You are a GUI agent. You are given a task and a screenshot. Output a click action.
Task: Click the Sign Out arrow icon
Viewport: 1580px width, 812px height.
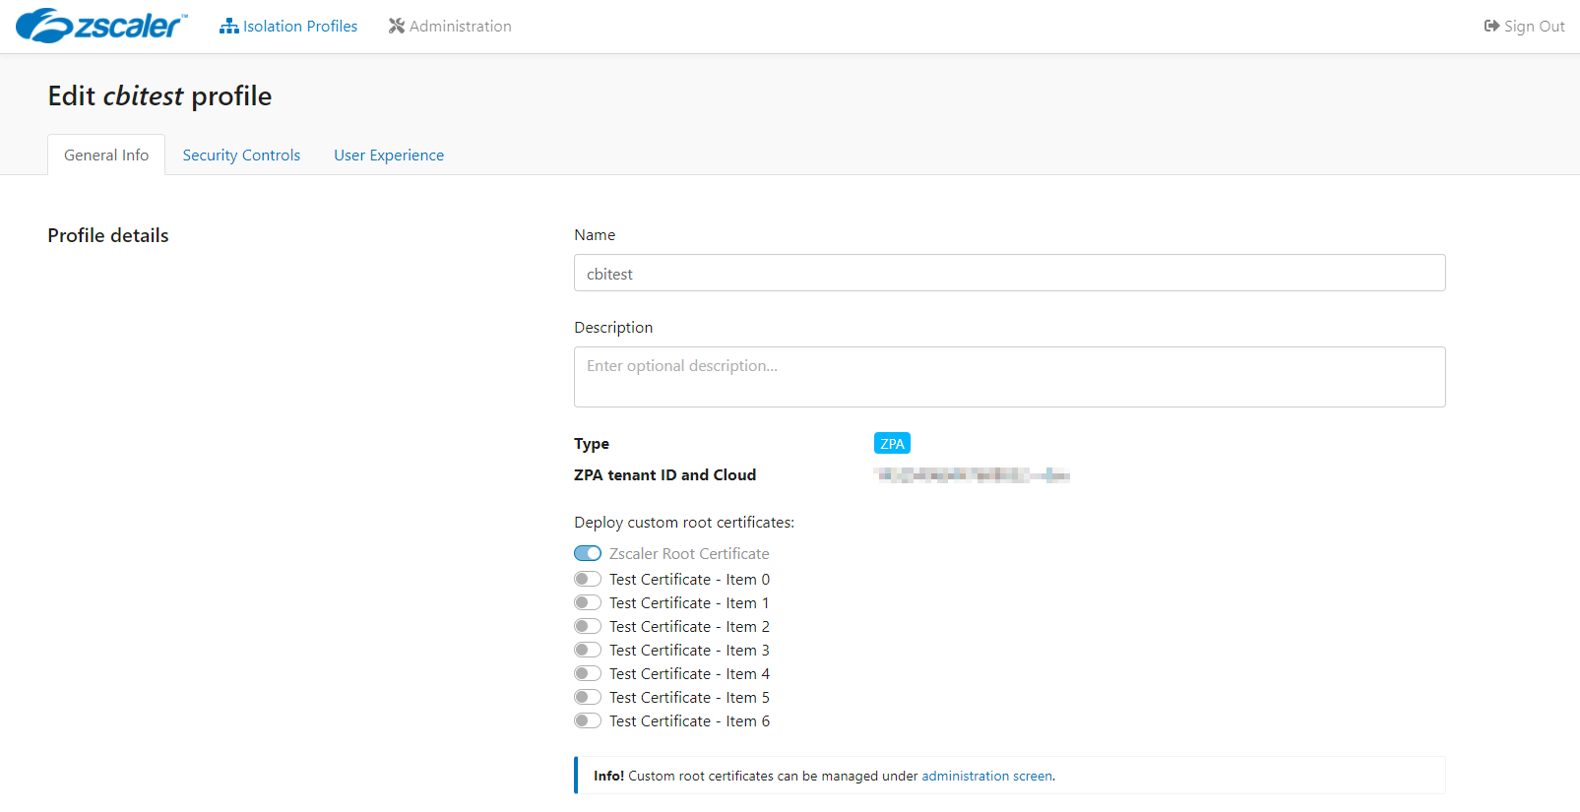tap(1491, 27)
